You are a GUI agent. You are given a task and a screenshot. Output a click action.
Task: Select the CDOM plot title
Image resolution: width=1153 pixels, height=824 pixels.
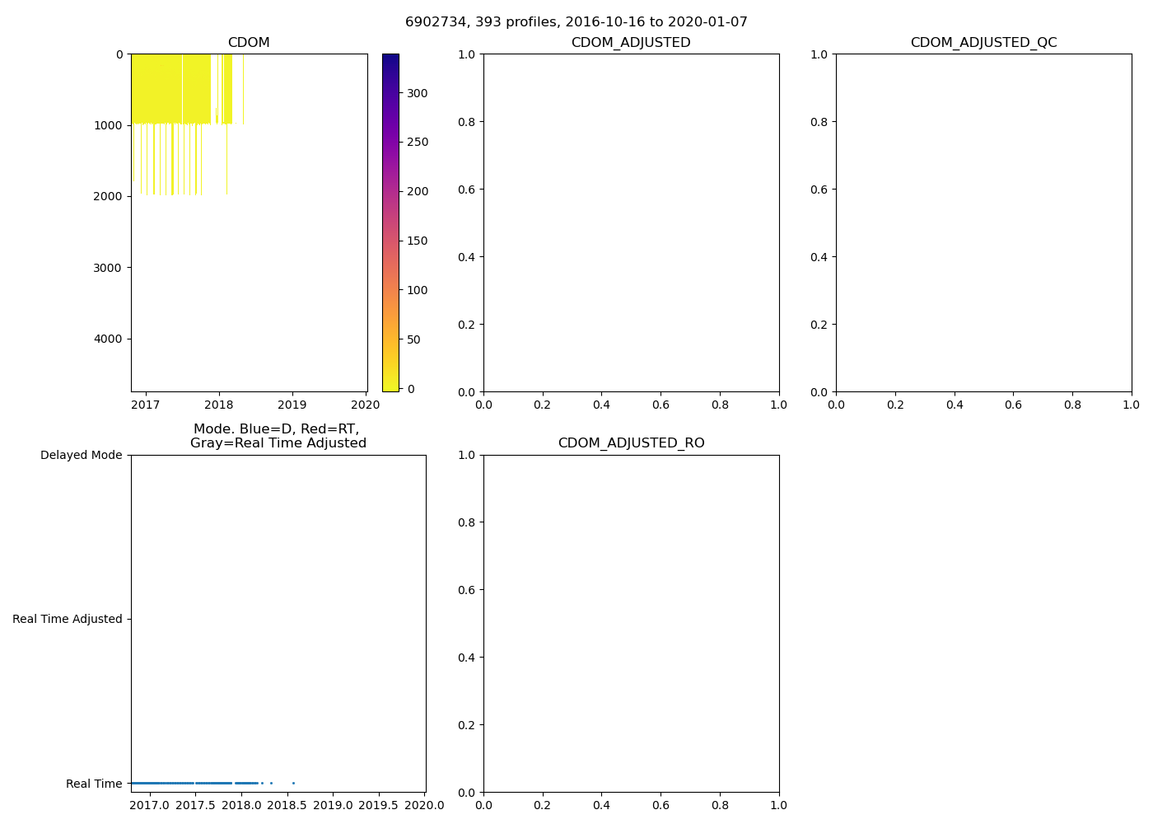pyautogui.click(x=249, y=43)
